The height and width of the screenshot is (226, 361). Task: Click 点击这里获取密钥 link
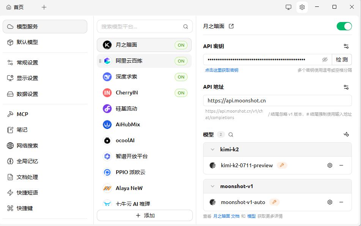coord(221,70)
